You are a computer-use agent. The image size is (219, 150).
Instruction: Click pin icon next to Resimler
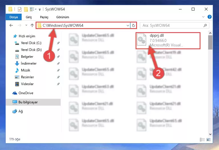tap(58, 77)
